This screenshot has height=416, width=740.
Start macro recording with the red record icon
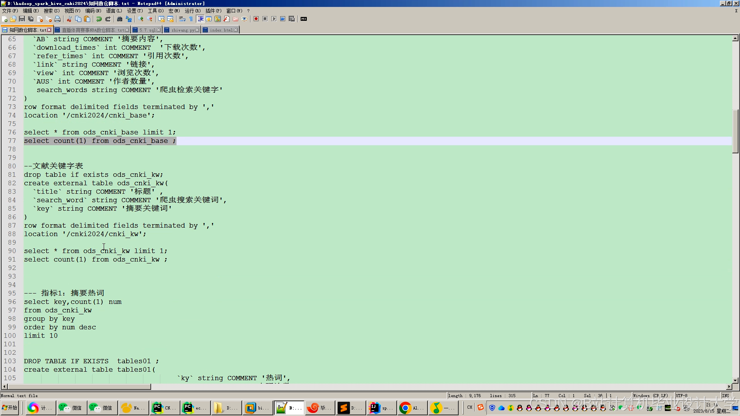point(256,19)
